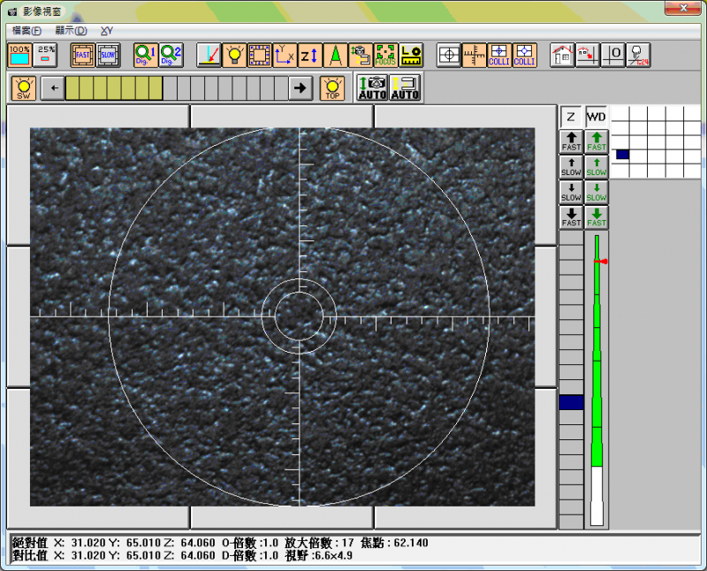Click the origin O axes icon
707x571 pixels.
pyautogui.click(x=612, y=56)
